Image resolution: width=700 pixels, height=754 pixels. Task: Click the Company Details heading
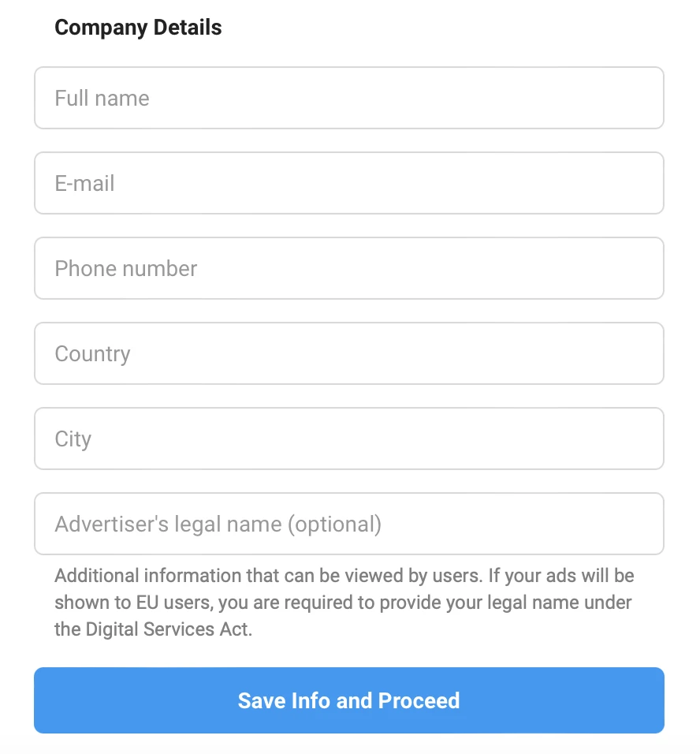(x=139, y=28)
